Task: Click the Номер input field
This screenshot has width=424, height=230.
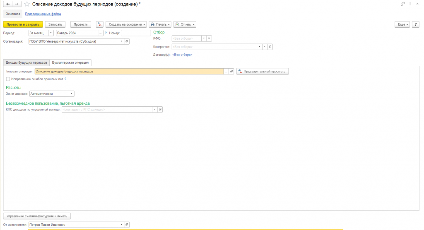Action: pyautogui.click(x=136, y=33)
